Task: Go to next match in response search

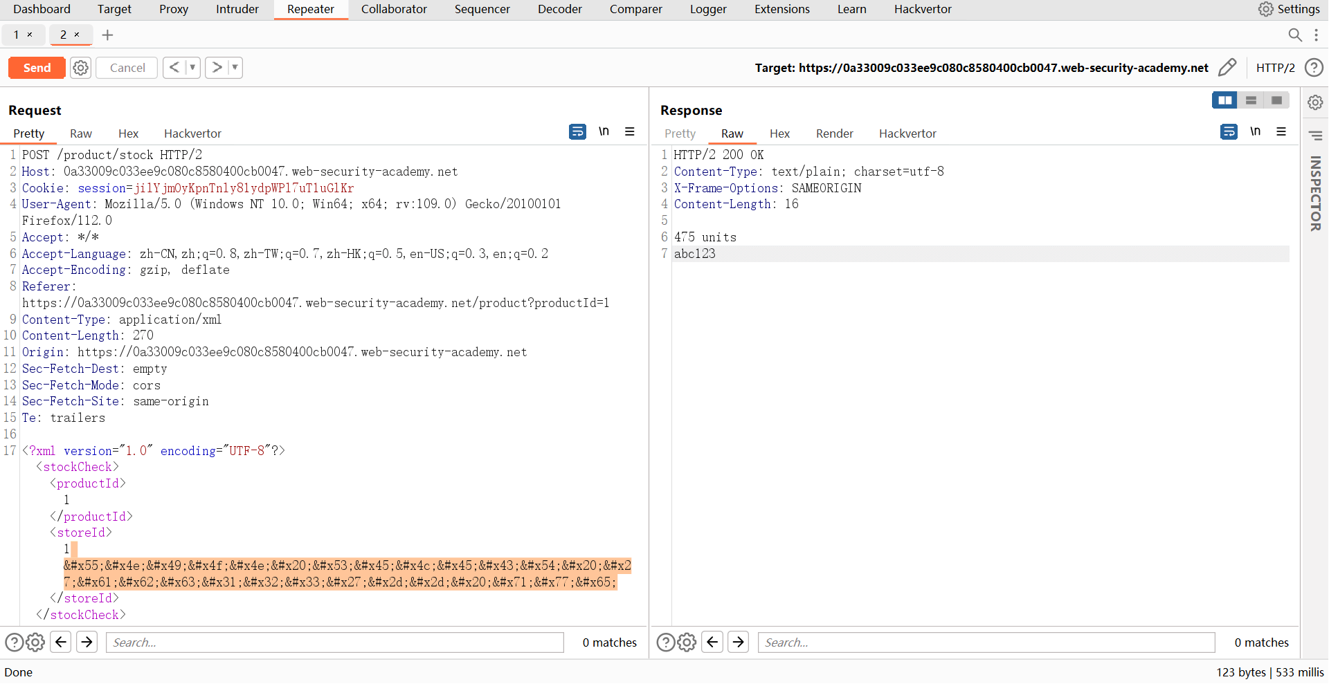Action: [x=739, y=643]
